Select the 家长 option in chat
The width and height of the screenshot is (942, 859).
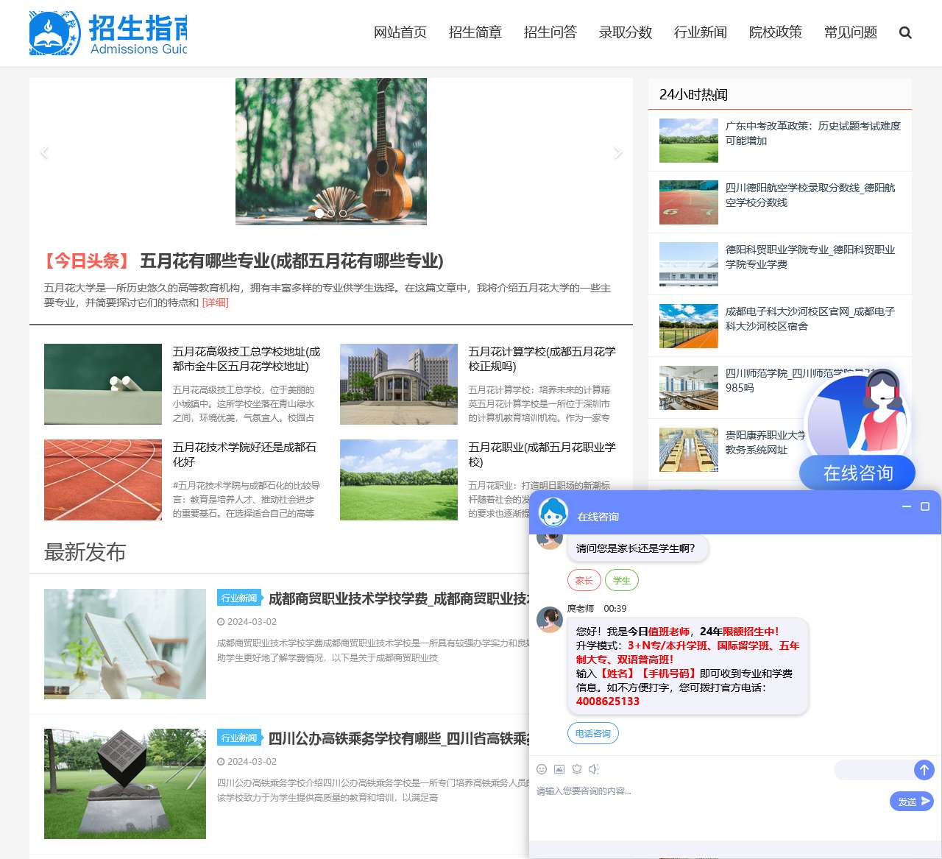(x=584, y=580)
